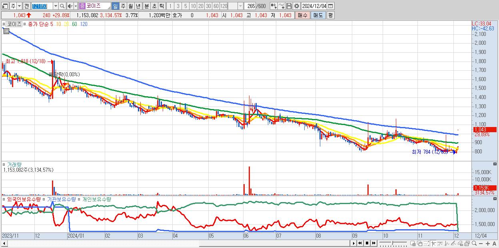Click the red 5 moving average label
This screenshot has width=499, height=248.
[x=52, y=24]
